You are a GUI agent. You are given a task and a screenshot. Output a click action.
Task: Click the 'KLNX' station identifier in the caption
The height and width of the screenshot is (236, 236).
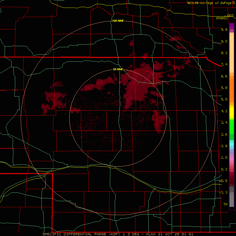tap(151, 234)
